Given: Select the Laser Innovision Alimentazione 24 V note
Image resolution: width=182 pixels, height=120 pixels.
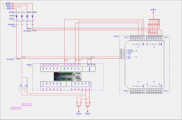Looking at the screenshot, I should click(x=16, y=108).
